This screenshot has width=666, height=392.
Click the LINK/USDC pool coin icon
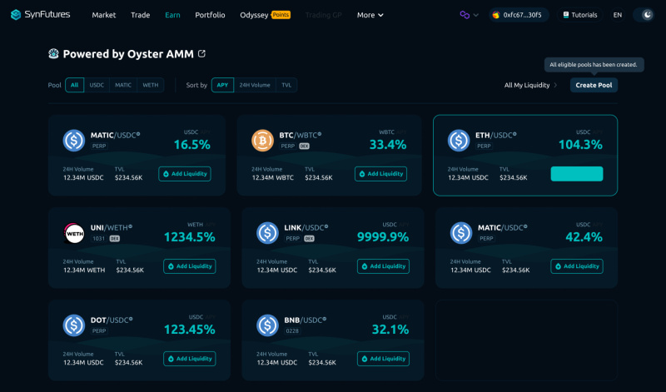[x=267, y=233]
